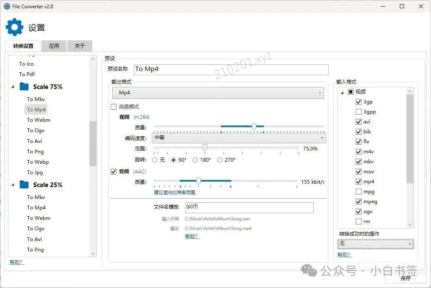This screenshot has width=431, height=288.
Task: Select To Png under Scale 75%
Action: (35, 152)
